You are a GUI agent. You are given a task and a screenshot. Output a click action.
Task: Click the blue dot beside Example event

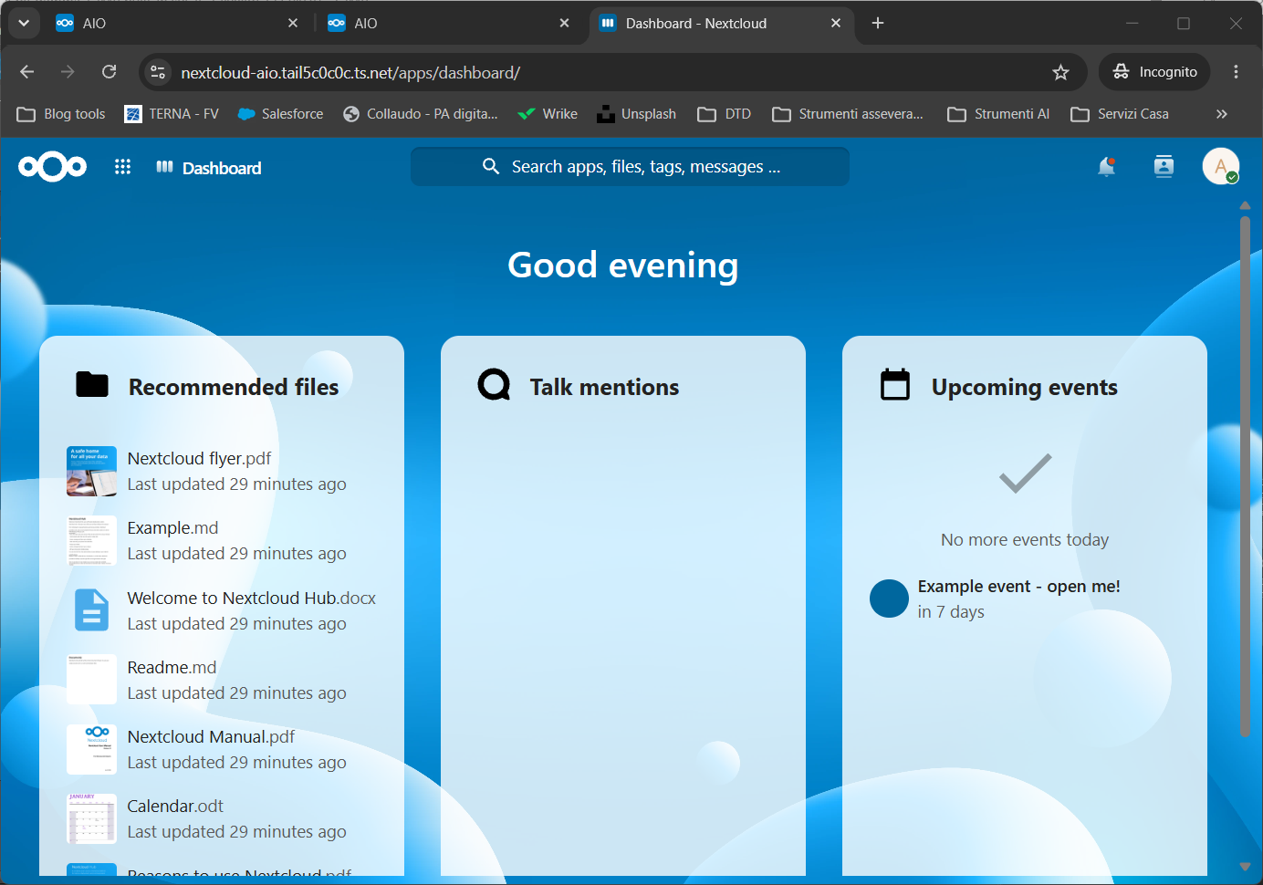(889, 599)
